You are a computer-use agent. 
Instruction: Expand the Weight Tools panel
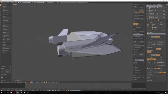6,51
